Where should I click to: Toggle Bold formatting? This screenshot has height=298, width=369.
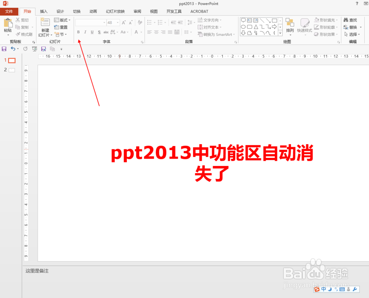(x=78, y=32)
